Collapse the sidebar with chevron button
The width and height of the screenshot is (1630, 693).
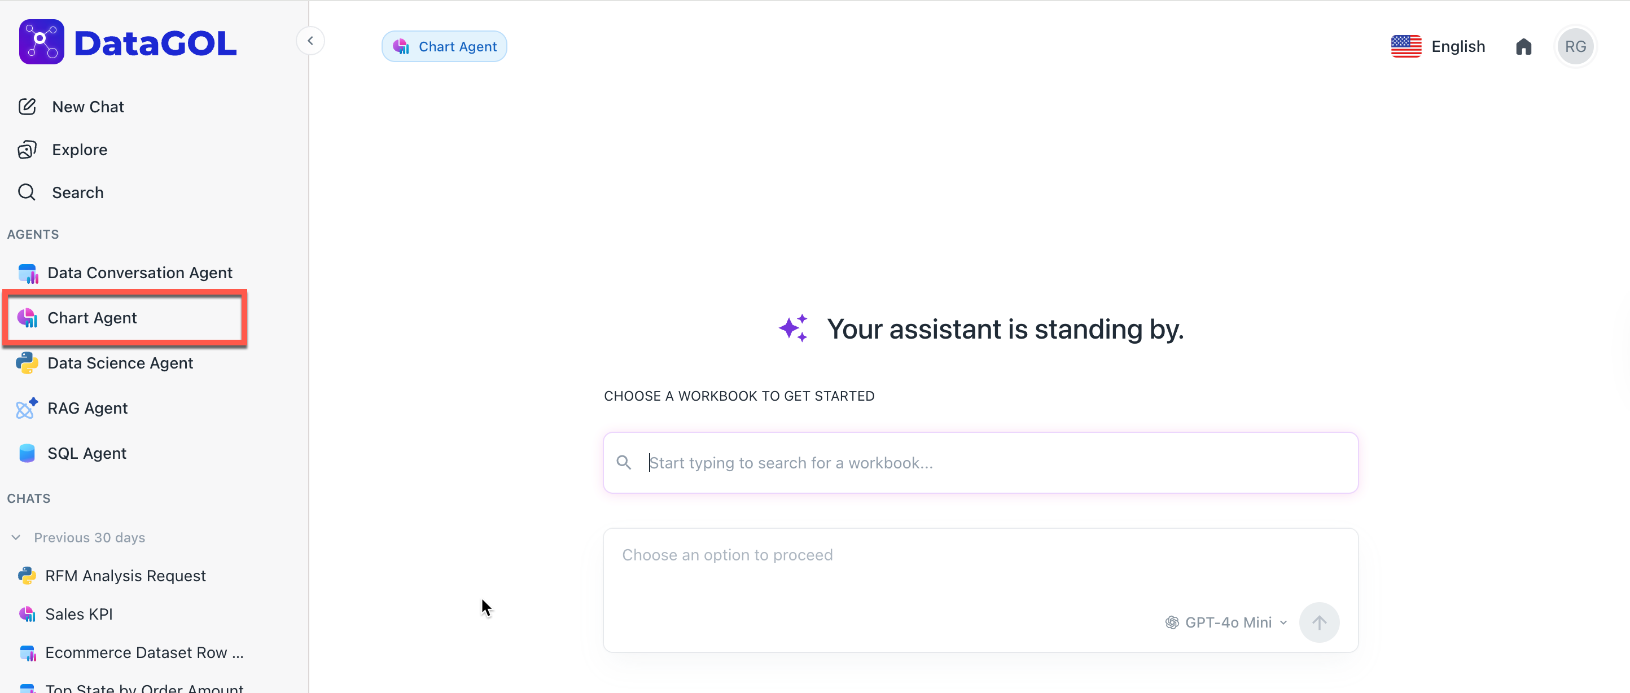310,41
